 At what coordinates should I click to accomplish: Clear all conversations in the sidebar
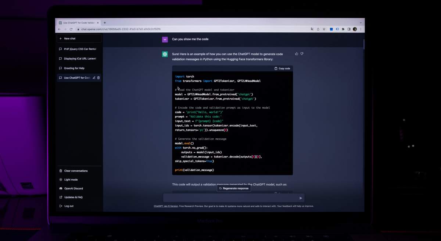point(79,171)
